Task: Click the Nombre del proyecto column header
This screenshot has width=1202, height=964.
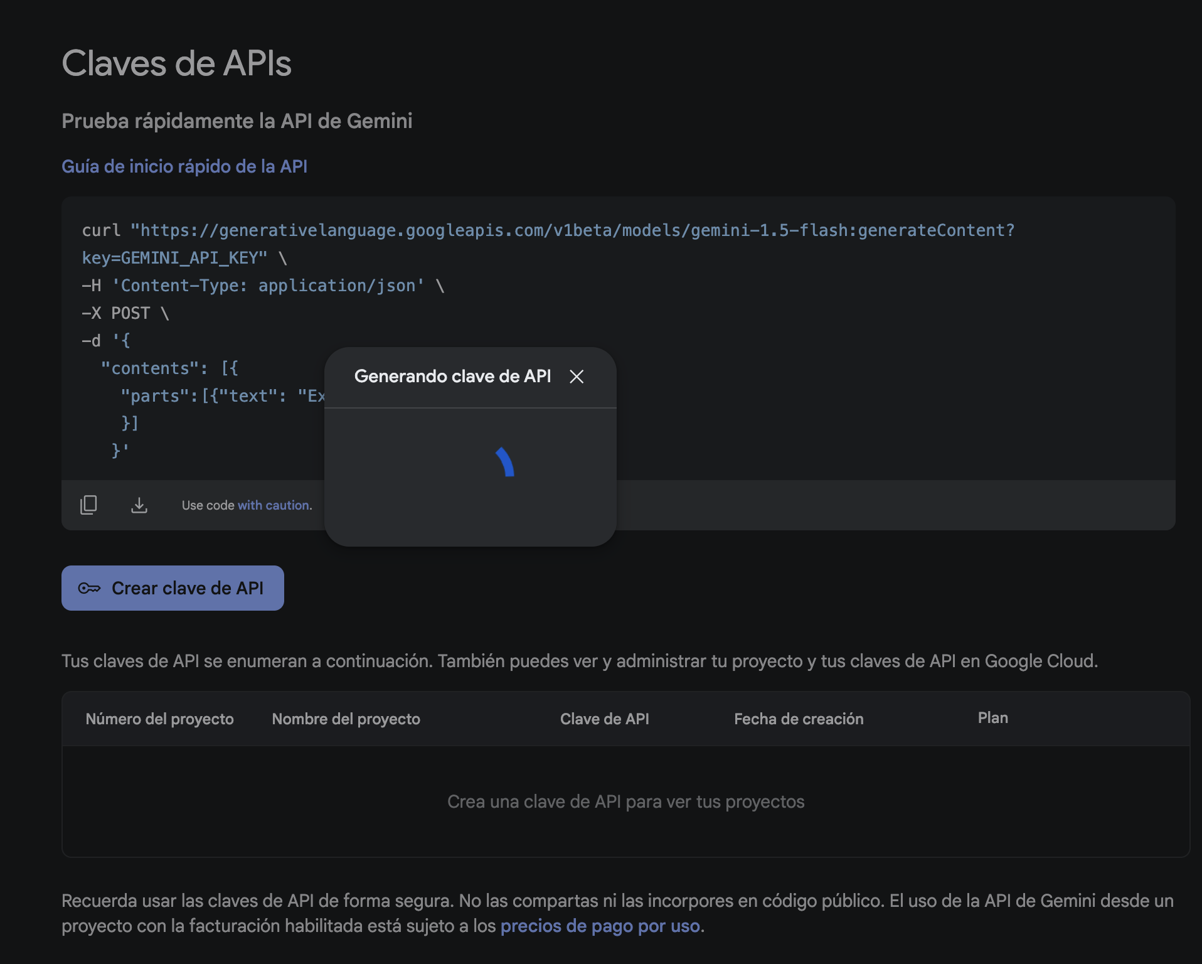Action: 346,719
